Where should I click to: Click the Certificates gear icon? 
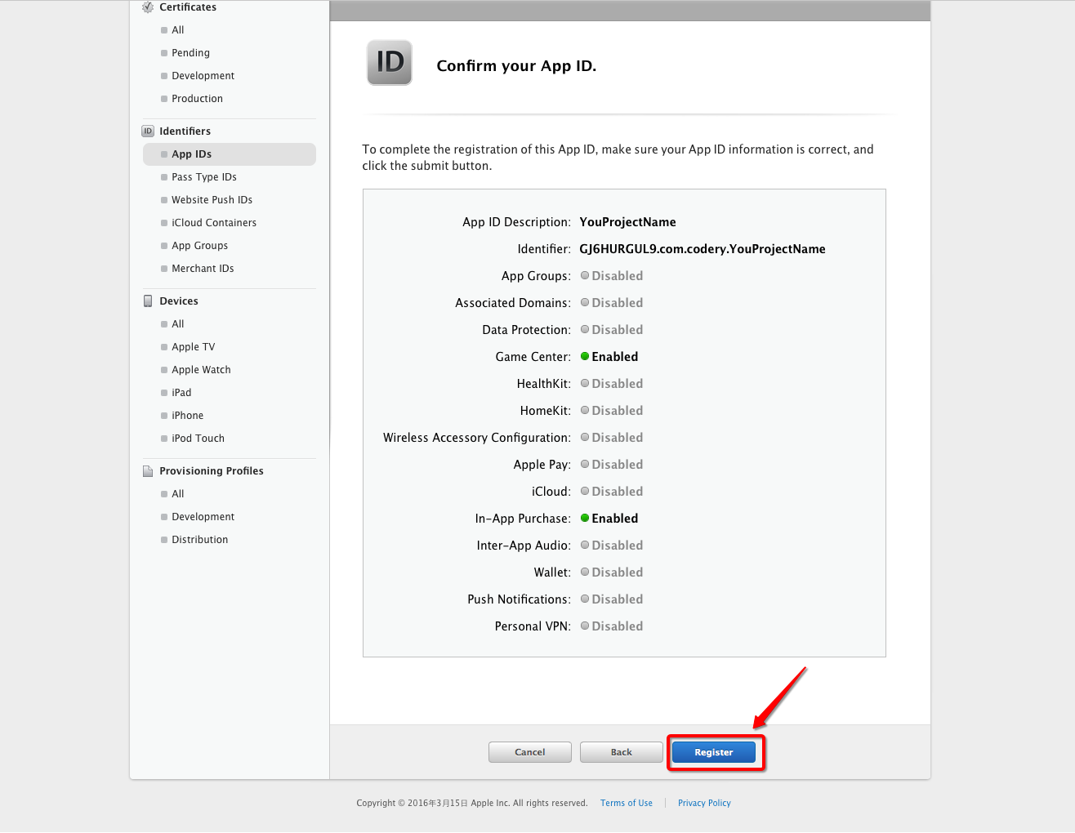[x=148, y=7]
